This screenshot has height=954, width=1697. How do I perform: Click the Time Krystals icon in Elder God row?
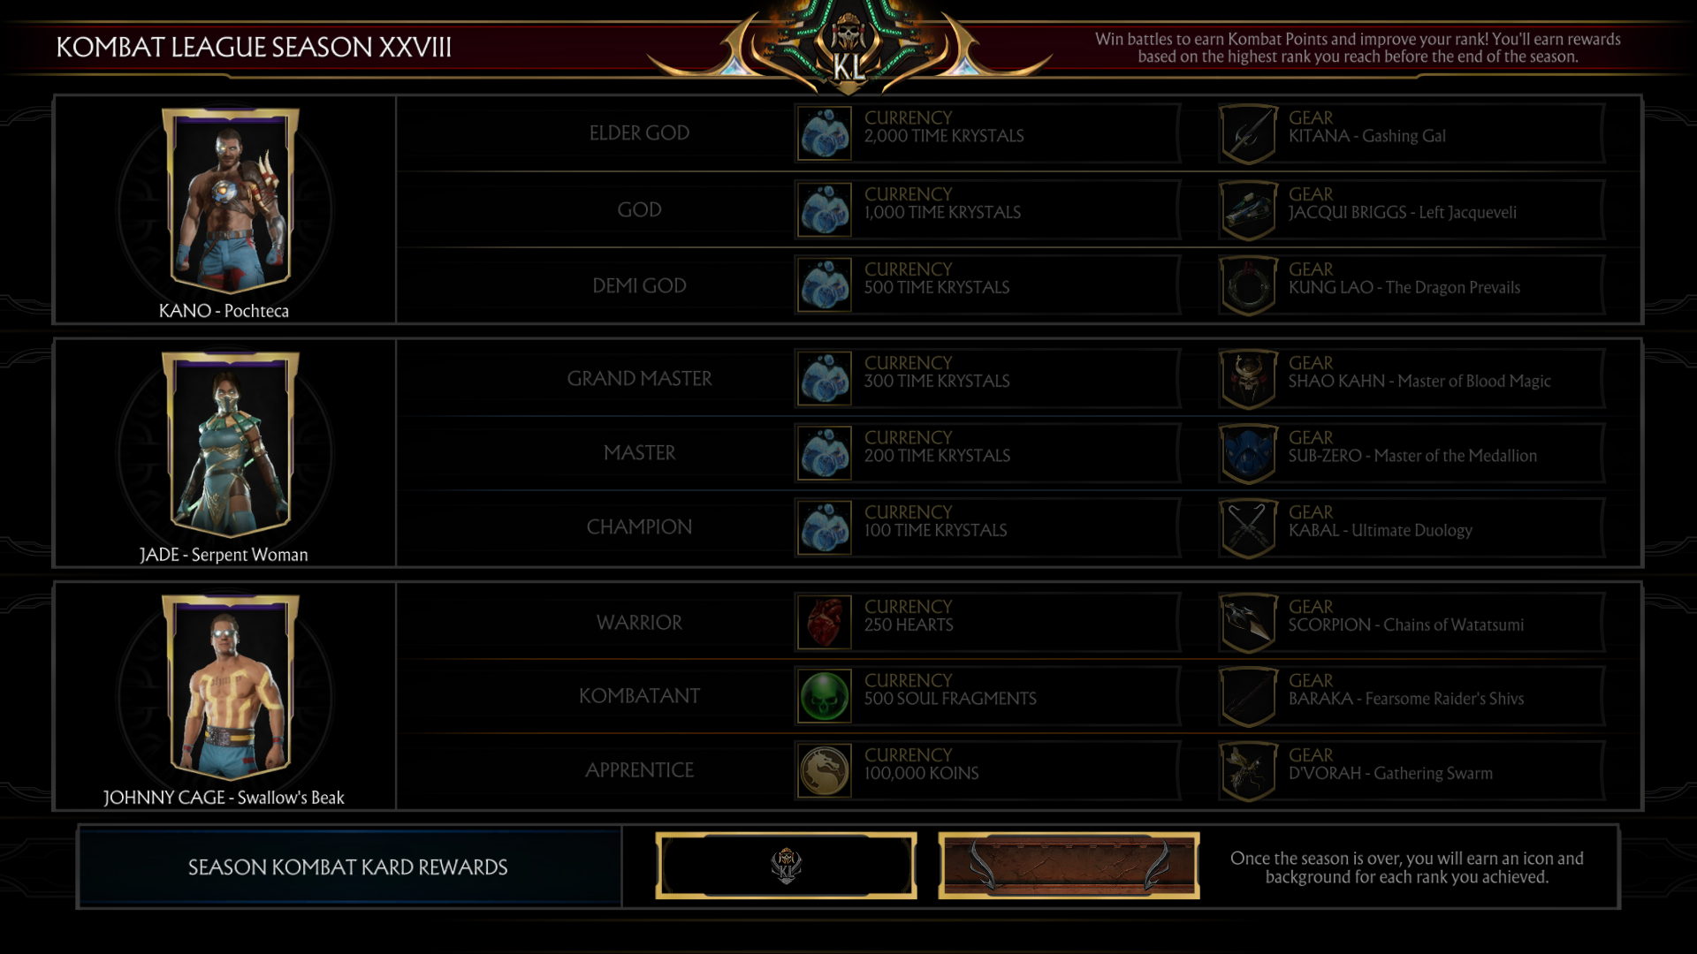824,133
